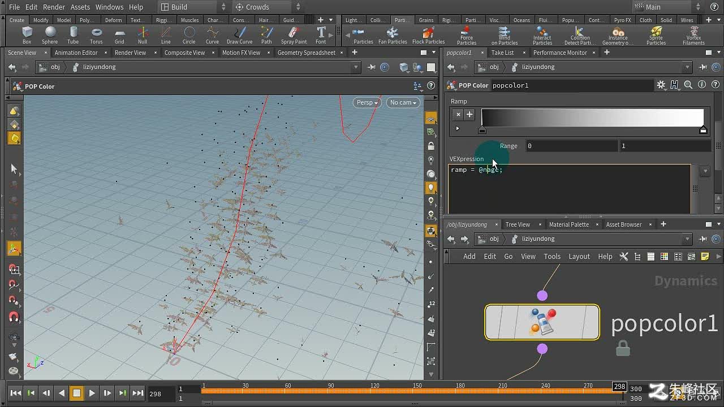Open the POP Color help icon in parameters
The image size is (724, 407).
coord(716,85)
